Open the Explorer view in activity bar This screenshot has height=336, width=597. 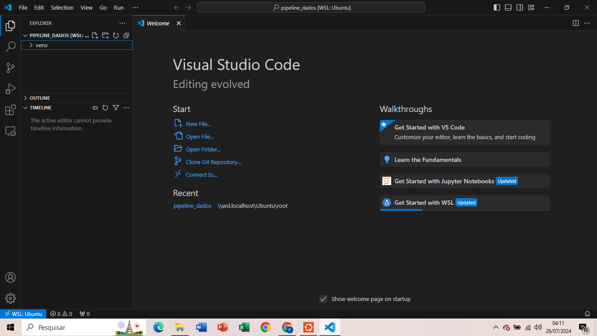point(10,26)
